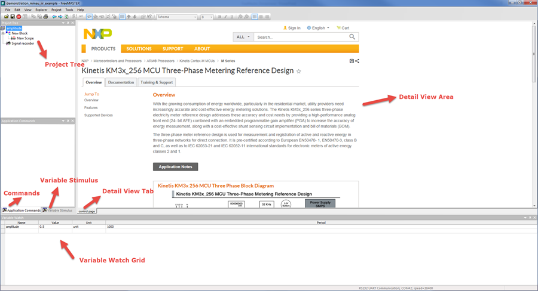The width and height of the screenshot is (538, 291).
Task: Go back with the blue left arrow
Action: [x=54, y=17]
